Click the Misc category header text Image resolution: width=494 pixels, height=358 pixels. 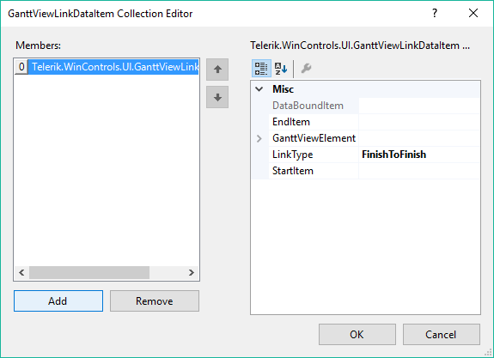283,89
